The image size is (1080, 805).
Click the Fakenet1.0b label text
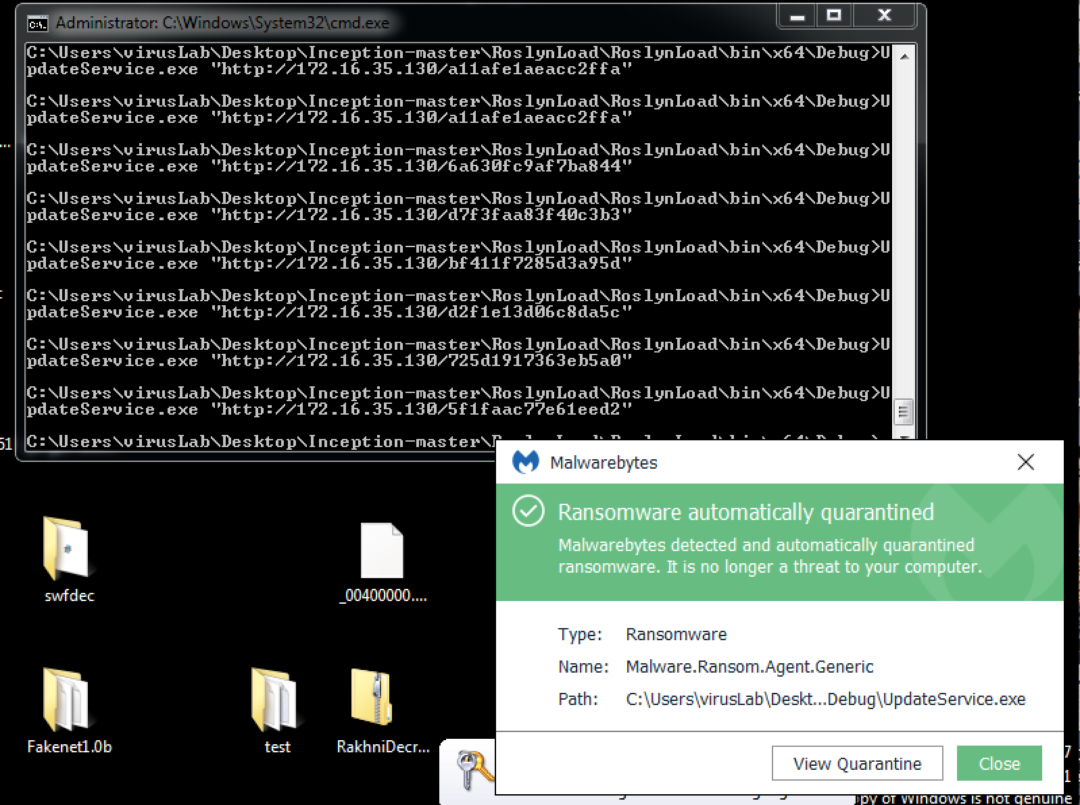[69, 747]
